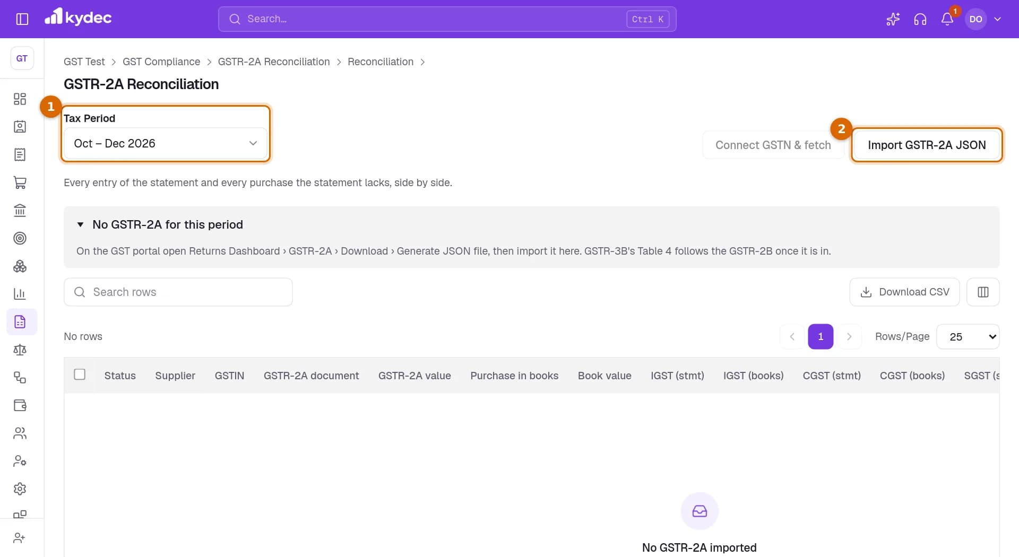Open the shopping cart purchases icon

pos(20,182)
